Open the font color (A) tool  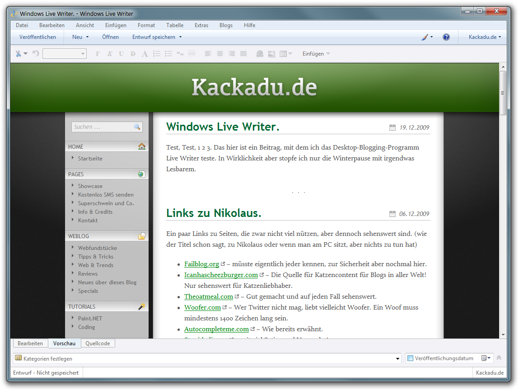coord(145,54)
